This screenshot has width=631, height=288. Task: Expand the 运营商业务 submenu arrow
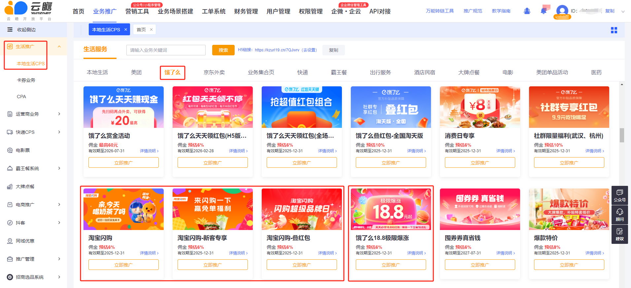(59, 114)
